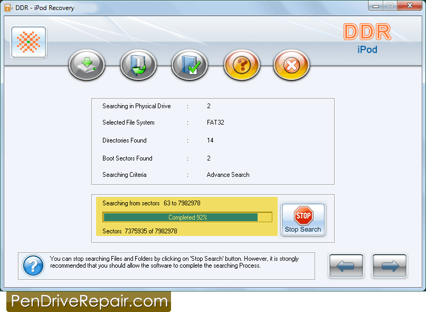This screenshot has height=312, width=426.
Task: Click the 'Directories Found' label
Action: click(x=125, y=140)
